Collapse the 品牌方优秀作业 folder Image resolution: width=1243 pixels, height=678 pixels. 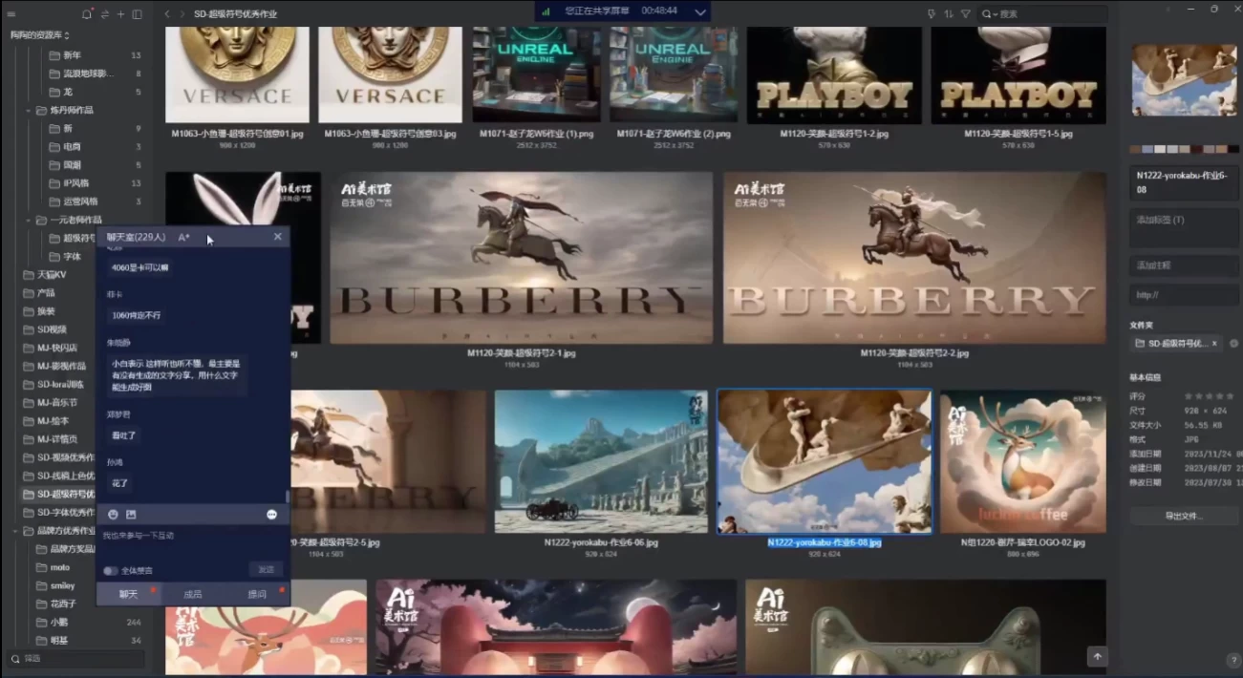pyautogui.click(x=16, y=531)
